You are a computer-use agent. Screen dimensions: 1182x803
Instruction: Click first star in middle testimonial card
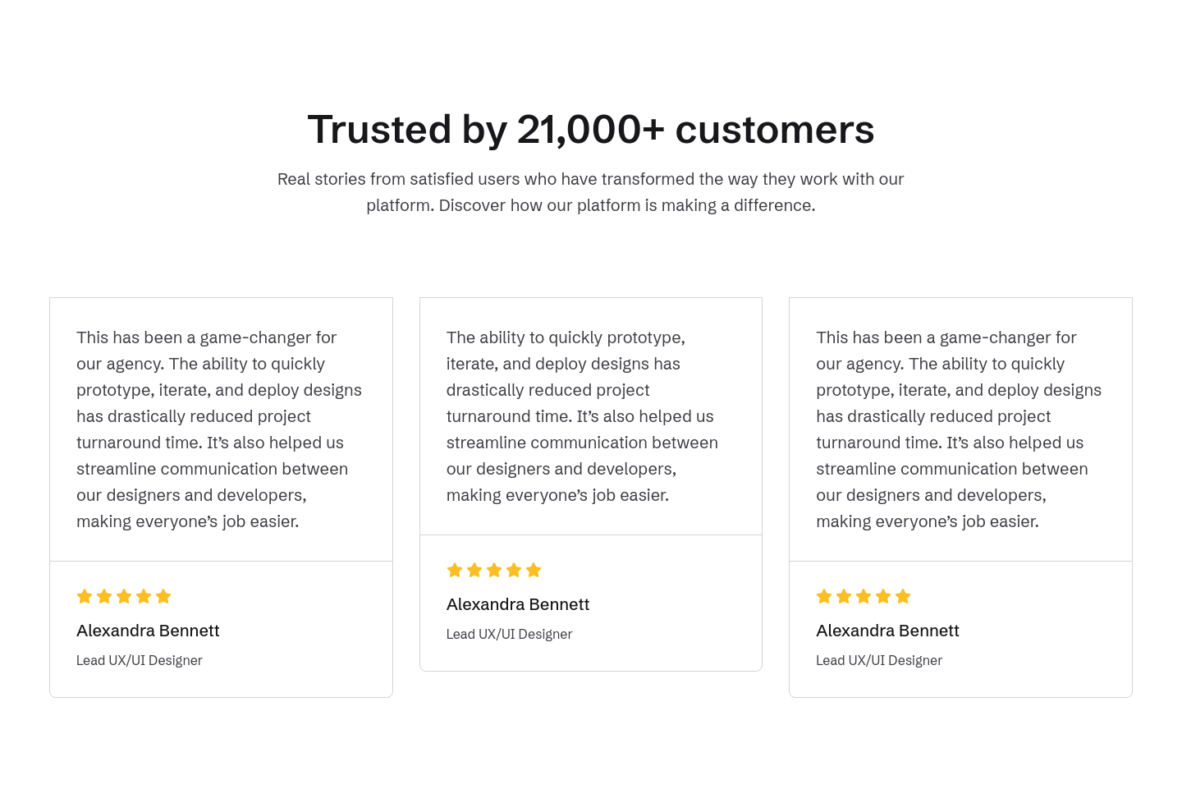[x=455, y=570]
